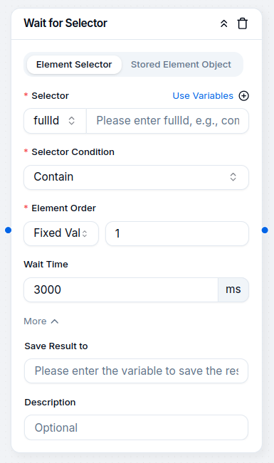Click the chevron beside More

click(x=55, y=321)
